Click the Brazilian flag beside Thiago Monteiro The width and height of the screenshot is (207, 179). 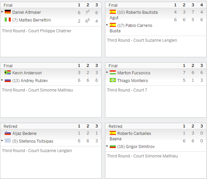[113, 80]
